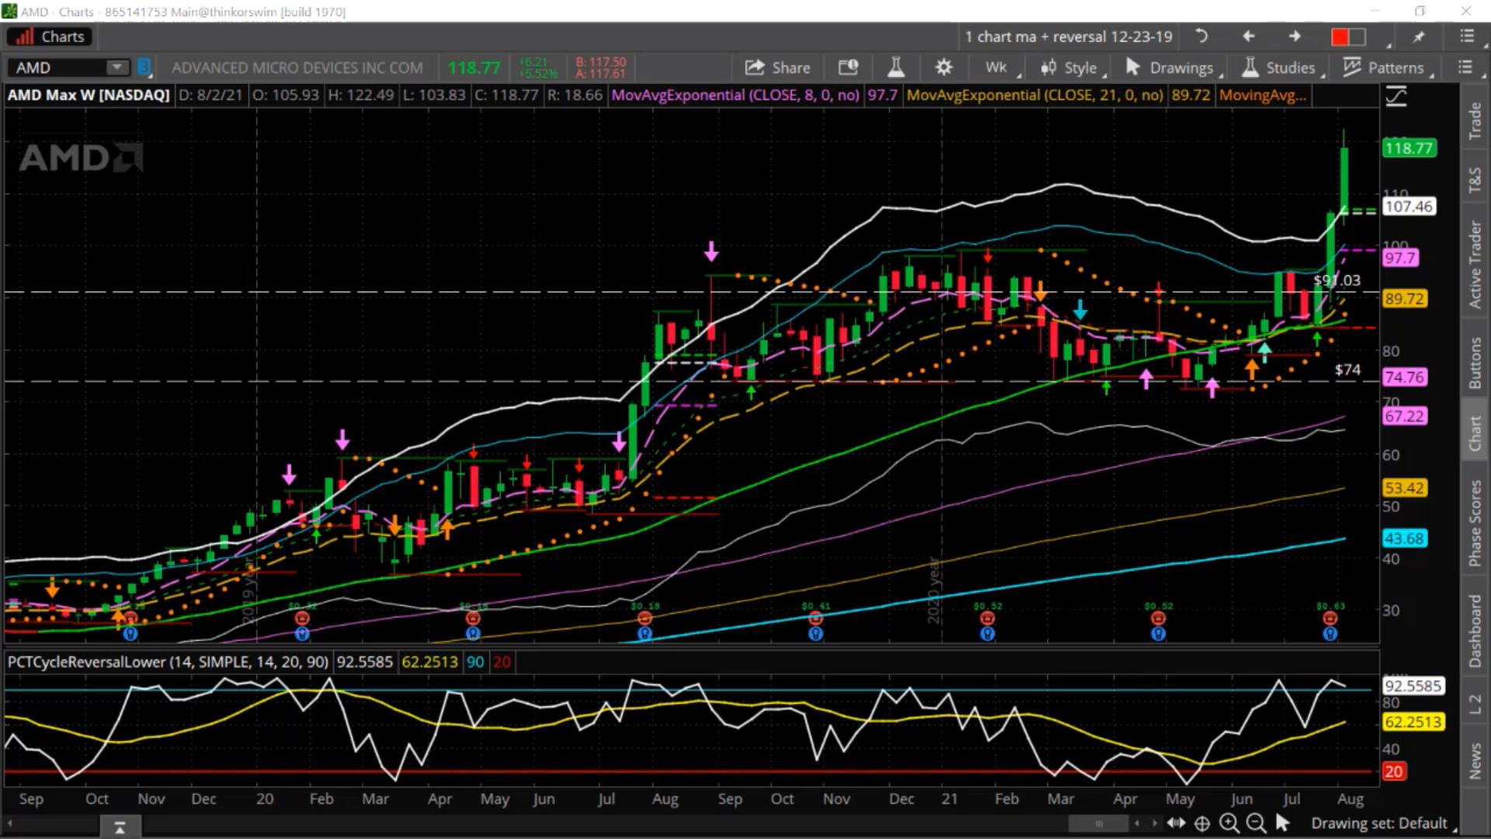Click the MovAvgExponential (CLOSE, 8, 0, no) study label
The image size is (1491, 839).
(735, 96)
